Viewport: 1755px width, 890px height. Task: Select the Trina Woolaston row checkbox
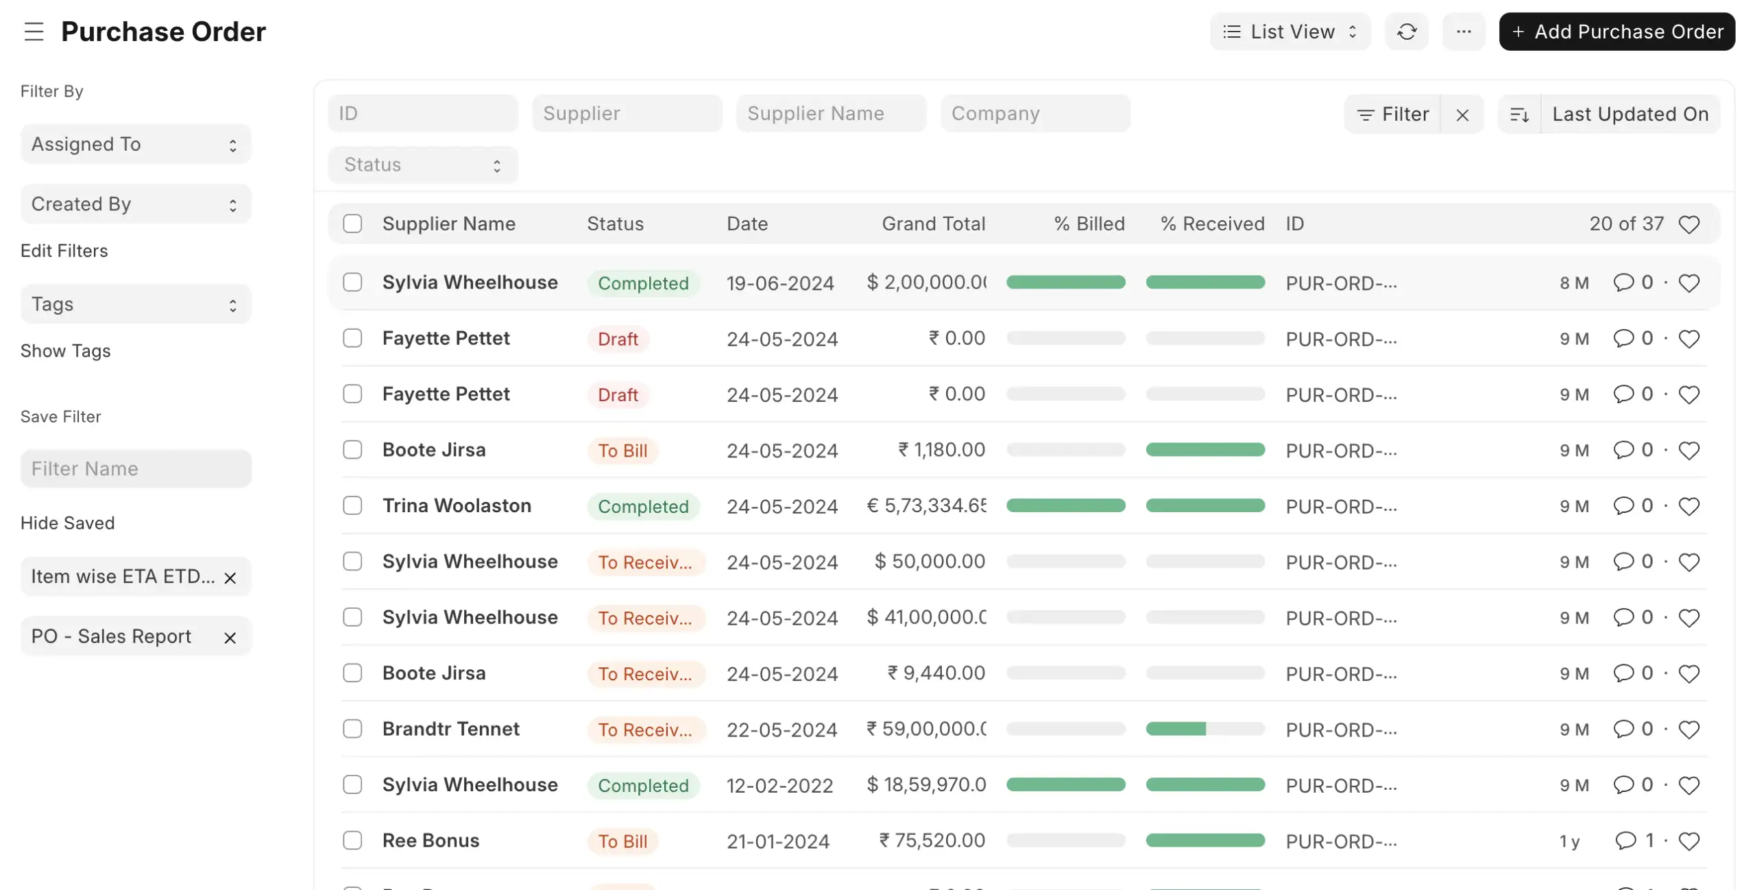352,506
